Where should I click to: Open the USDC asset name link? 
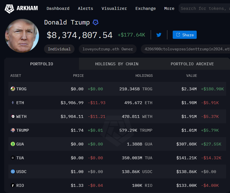(x=21, y=172)
